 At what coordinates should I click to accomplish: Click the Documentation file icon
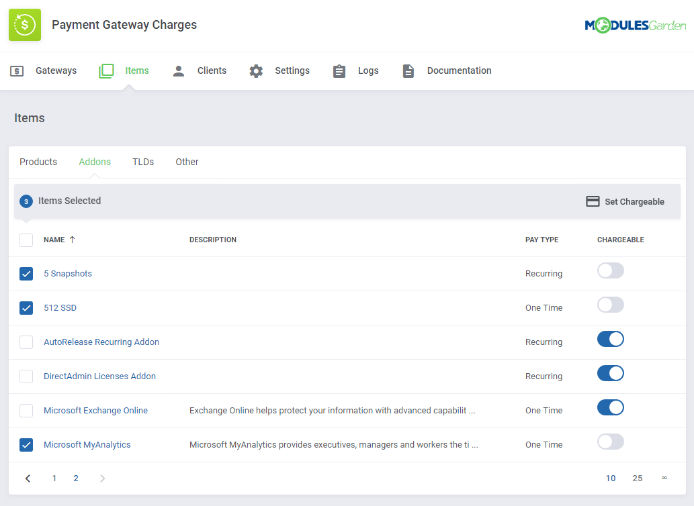pos(408,71)
